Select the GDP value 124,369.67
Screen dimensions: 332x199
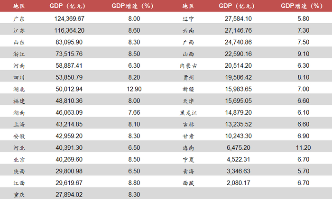tap(70, 18)
